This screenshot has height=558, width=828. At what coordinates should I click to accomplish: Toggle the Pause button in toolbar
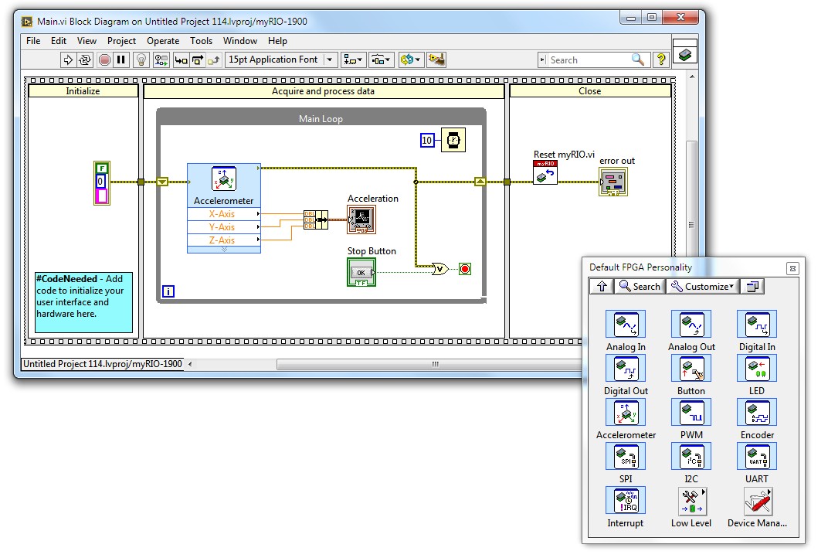coord(121,60)
